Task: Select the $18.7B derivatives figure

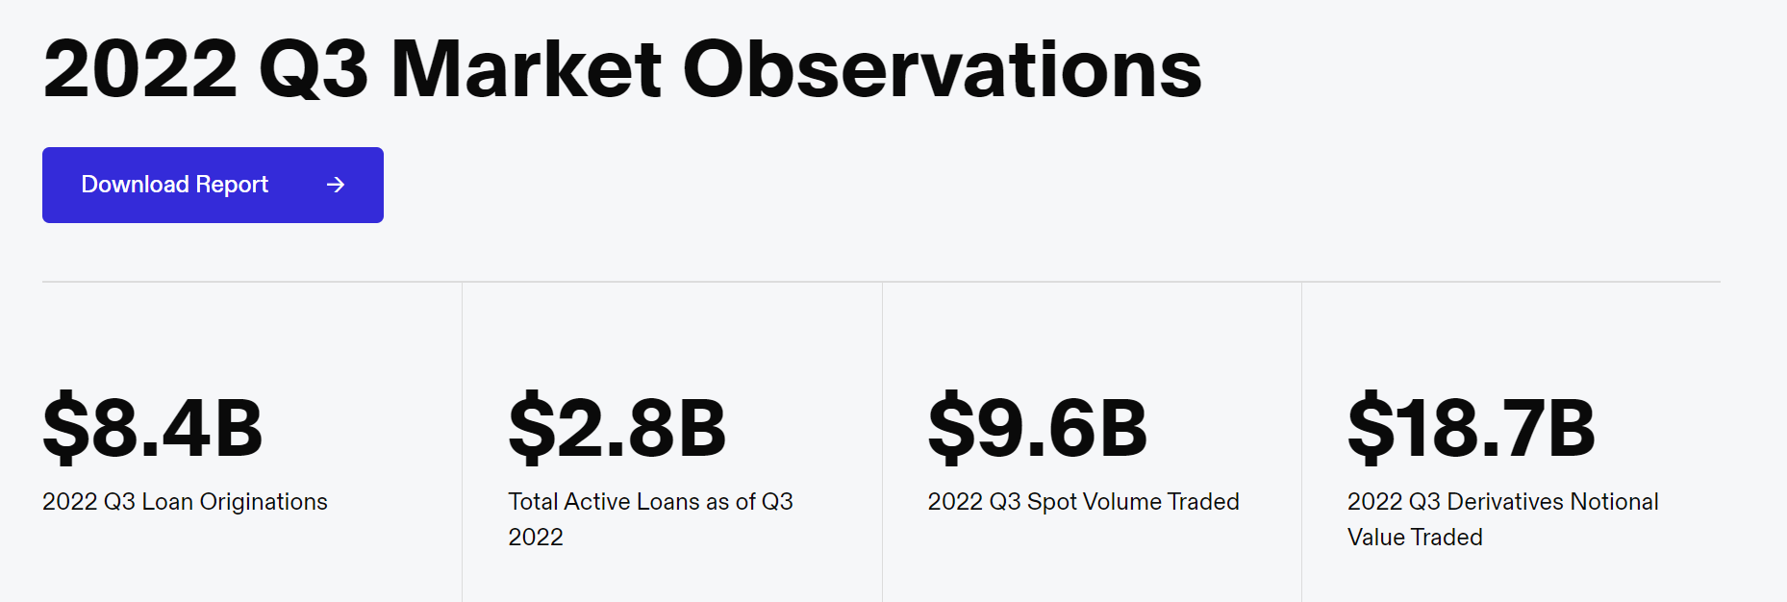Action: pos(1472,428)
